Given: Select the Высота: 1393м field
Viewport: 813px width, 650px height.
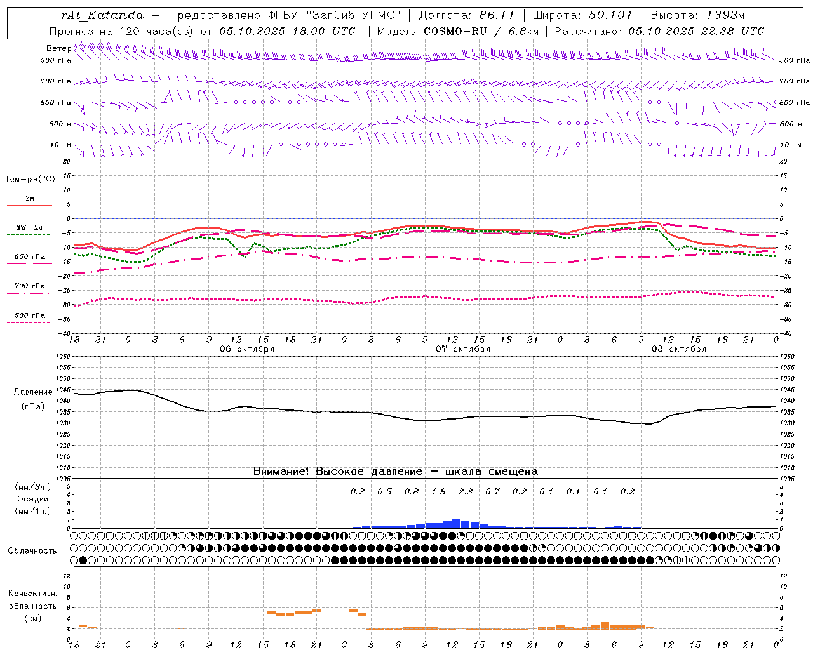Looking at the screenshot, I should 697,15.
